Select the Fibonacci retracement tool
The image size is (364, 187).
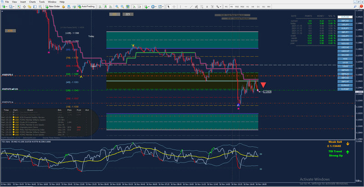point(202,6)
